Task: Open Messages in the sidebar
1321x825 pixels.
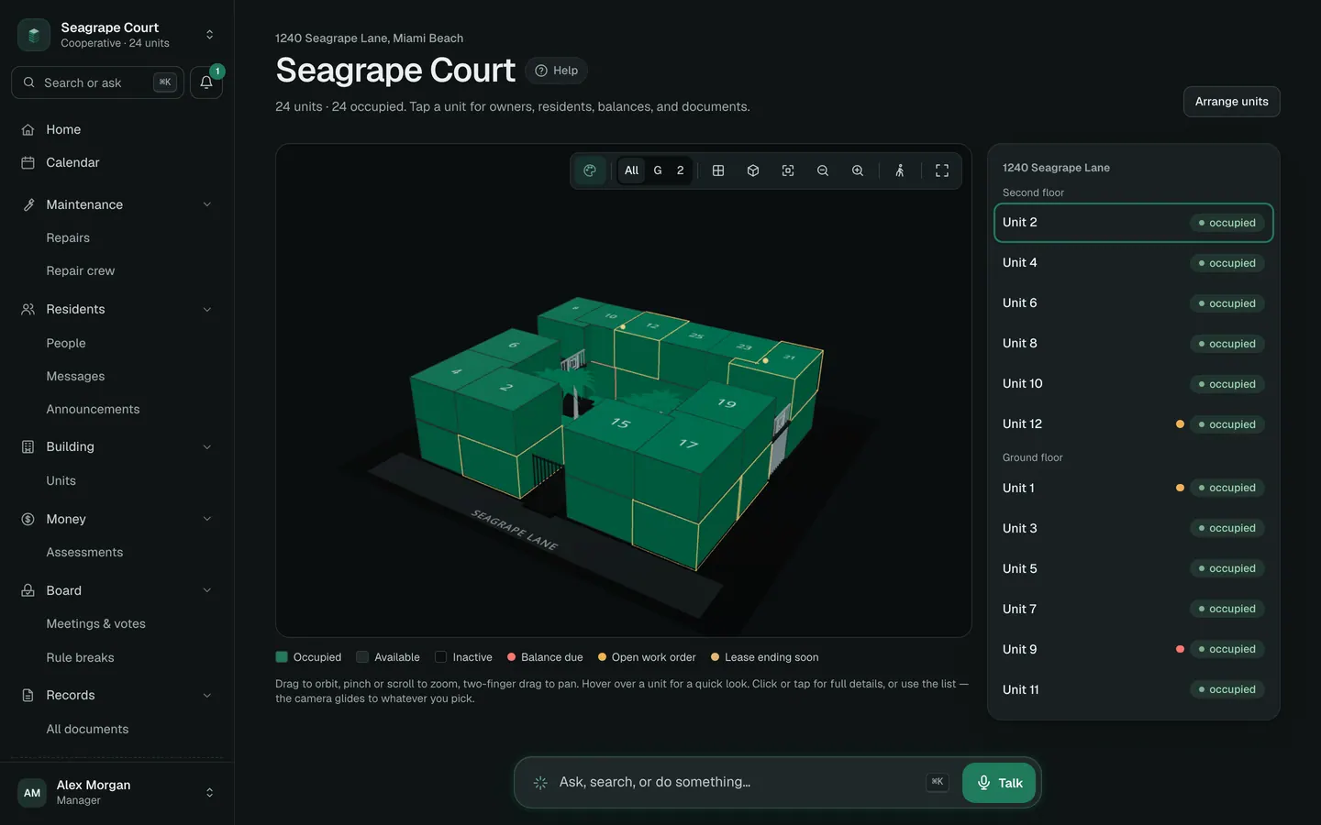Action: pyautogui.click(x=75, y=376)
